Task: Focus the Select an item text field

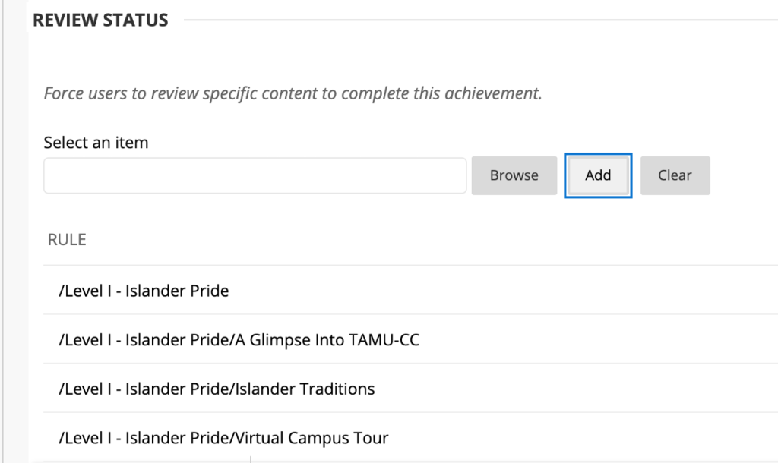Action: pos(255,175)
